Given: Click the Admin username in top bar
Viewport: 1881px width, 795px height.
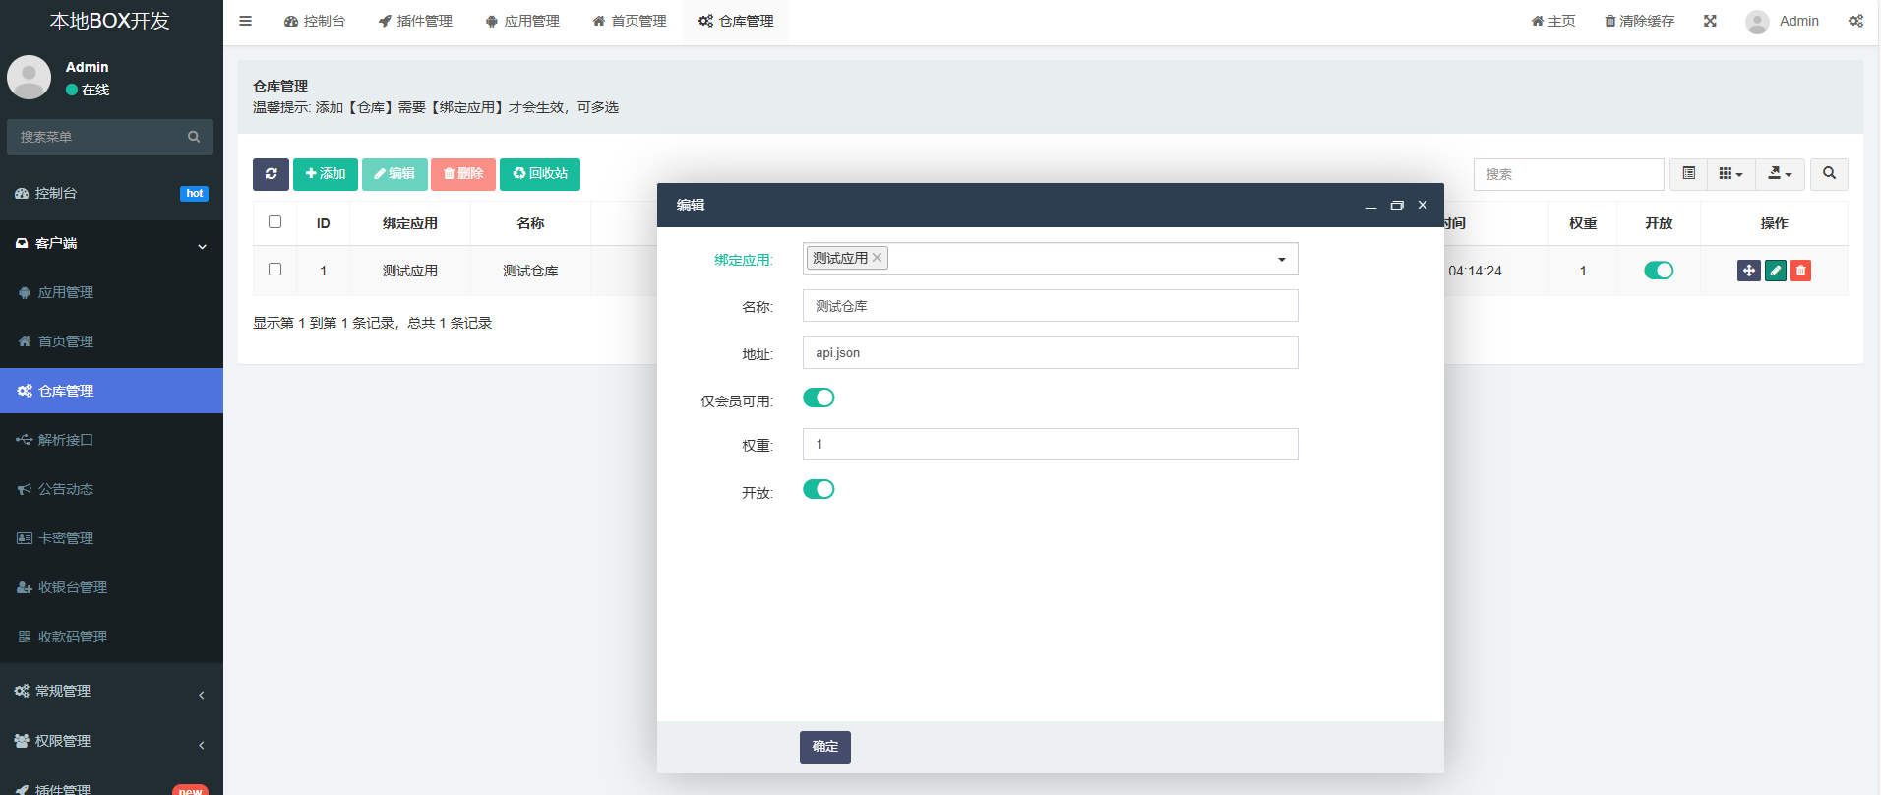Looking at the screenshot, I should coord(1799,22).
